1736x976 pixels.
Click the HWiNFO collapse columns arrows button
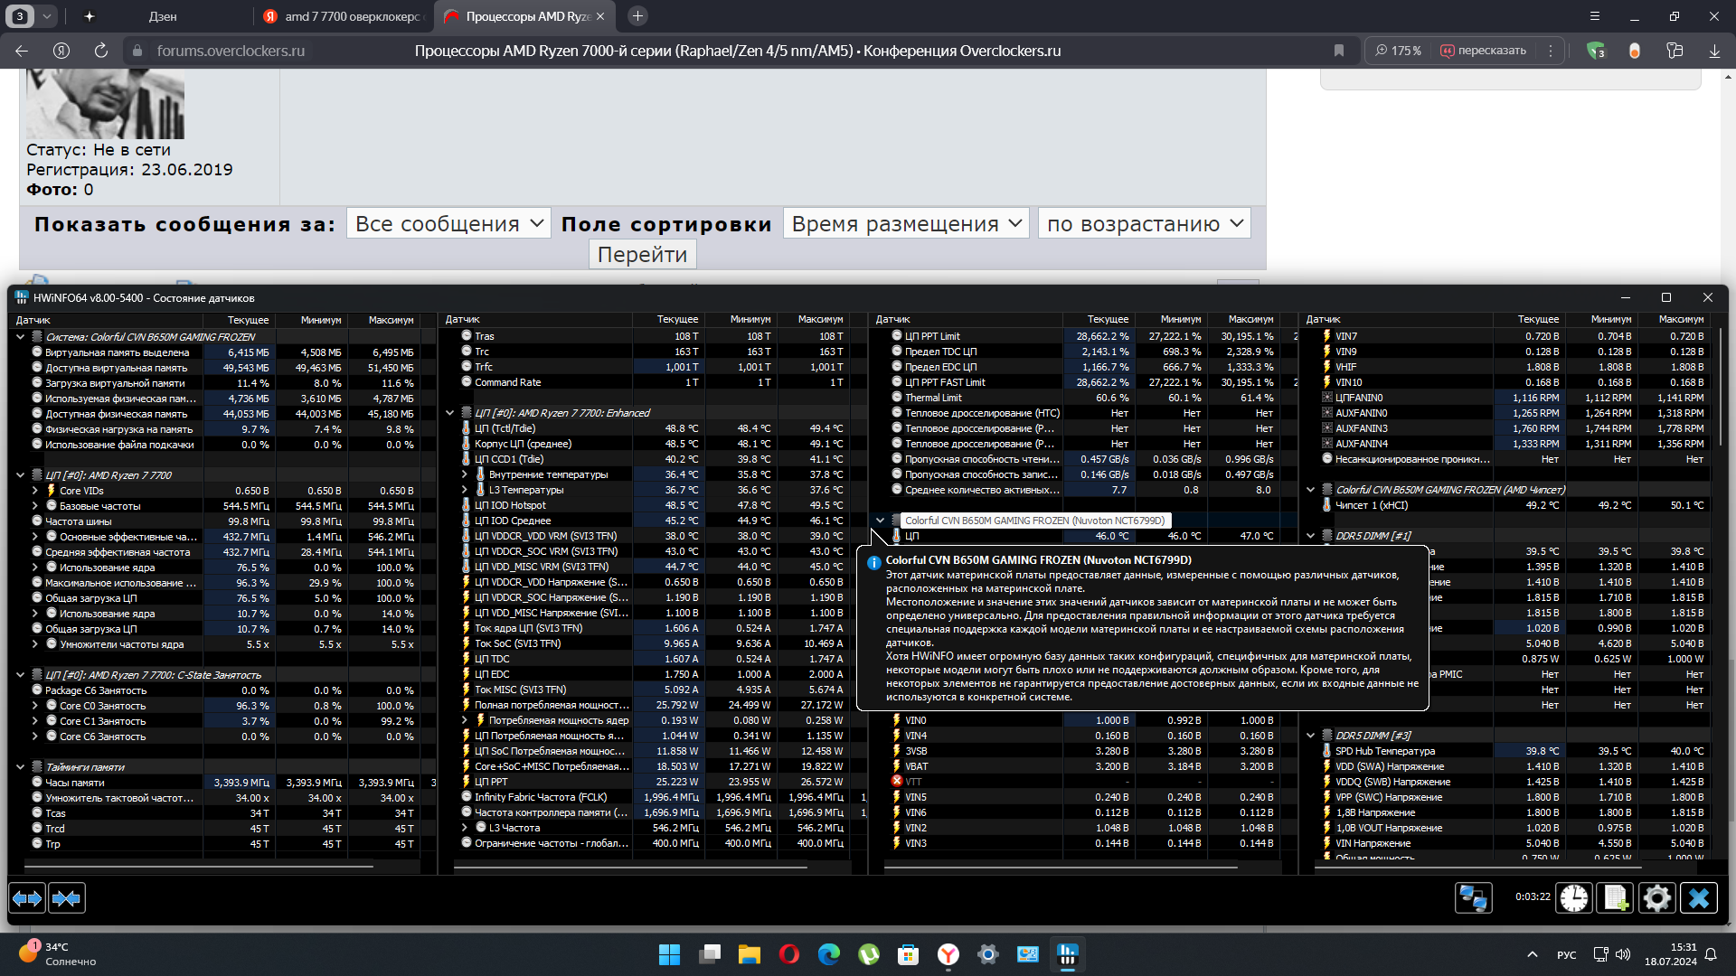(x=67, y=898)
